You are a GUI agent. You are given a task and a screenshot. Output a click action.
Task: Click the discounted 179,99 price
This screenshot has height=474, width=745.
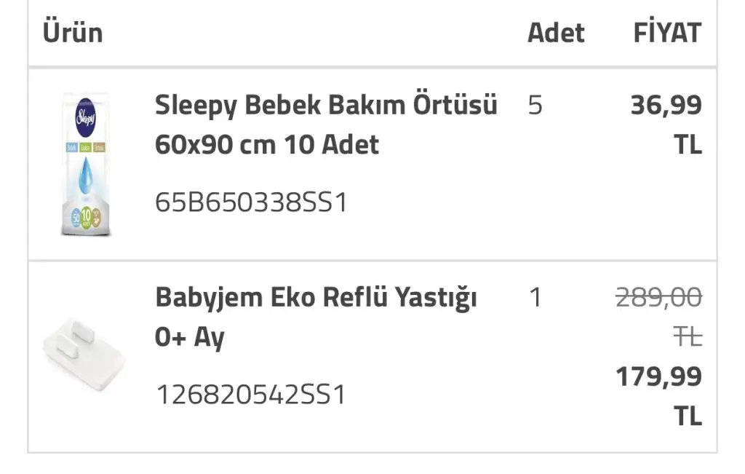click(x=658, y=376)
